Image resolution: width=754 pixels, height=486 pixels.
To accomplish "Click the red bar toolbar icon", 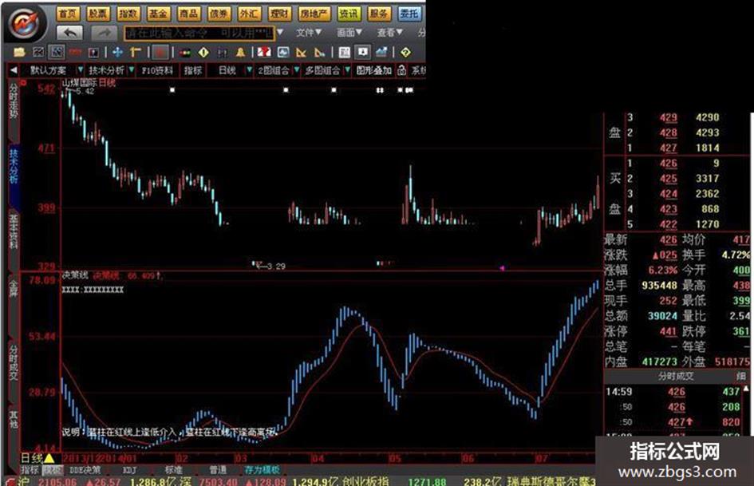I will [75, 52].
